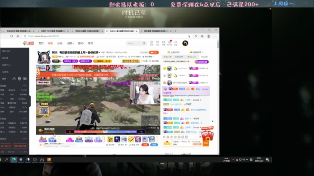This screenshot has height=176, width=314.
Task: Switch to the fifth browser tab
Action: pos(156,31)
